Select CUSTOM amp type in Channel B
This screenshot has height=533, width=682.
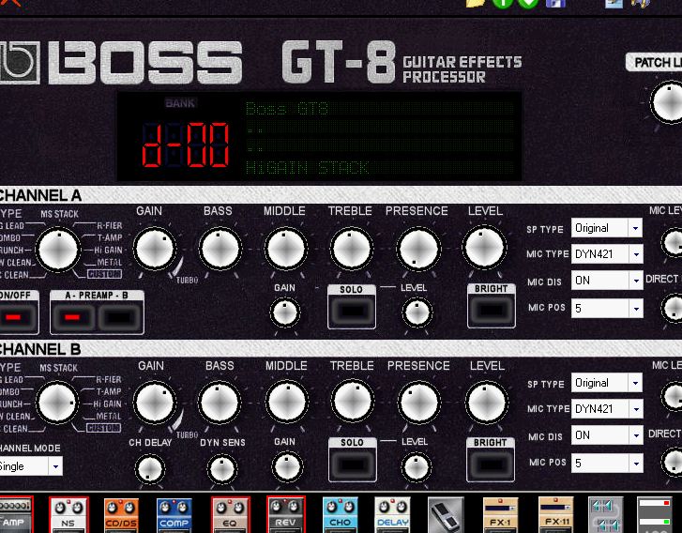103,428
